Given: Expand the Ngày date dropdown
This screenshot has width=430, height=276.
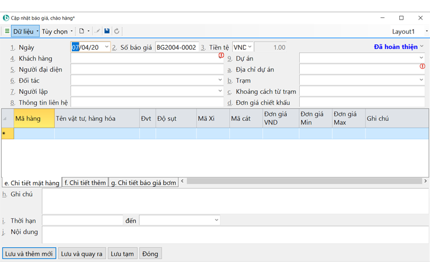Looking at the screenshot, I should pos(106,47).
